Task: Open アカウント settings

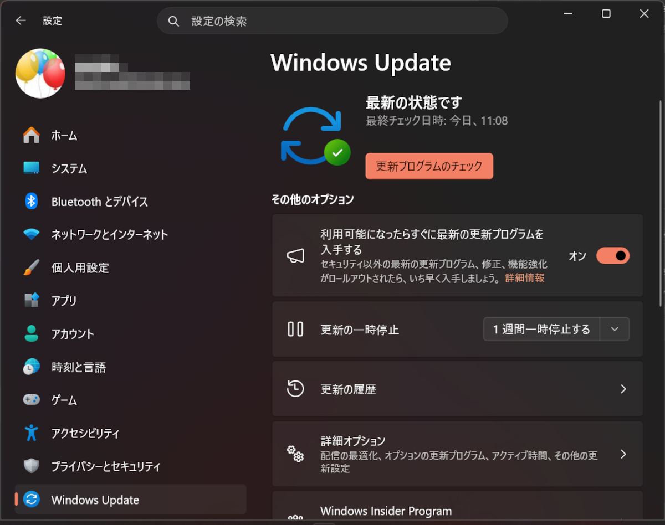Action: coord(131,334)
